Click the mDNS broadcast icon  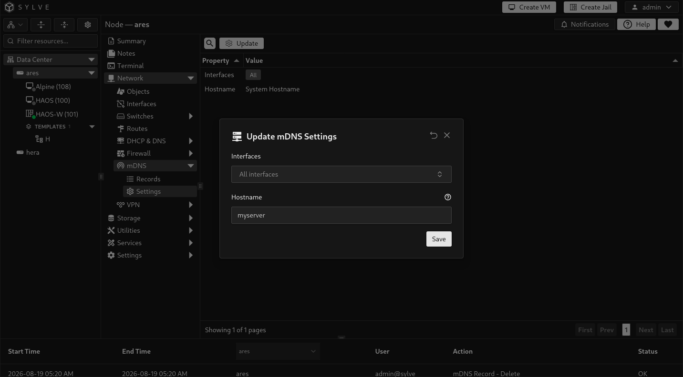121,166
